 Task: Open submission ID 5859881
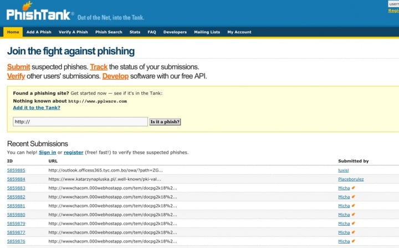tap(16, 206)
